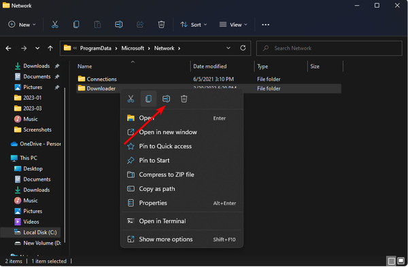The height and width of the screenshot is (267, 408).
Task: Click the Microsoft breadcrumb
Action: pos(133,48)
